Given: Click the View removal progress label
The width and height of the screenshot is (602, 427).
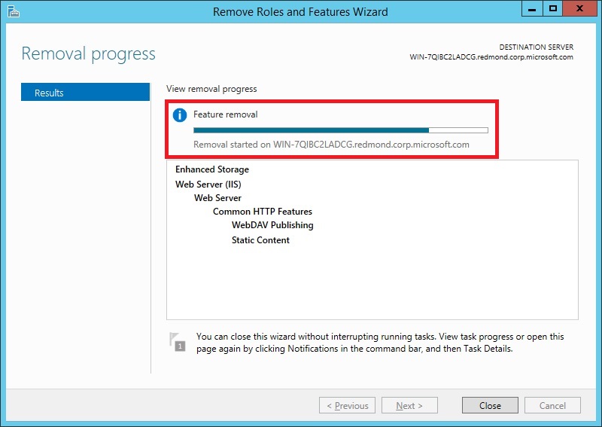Looking at the screenshot, I should tap(211, 89).
